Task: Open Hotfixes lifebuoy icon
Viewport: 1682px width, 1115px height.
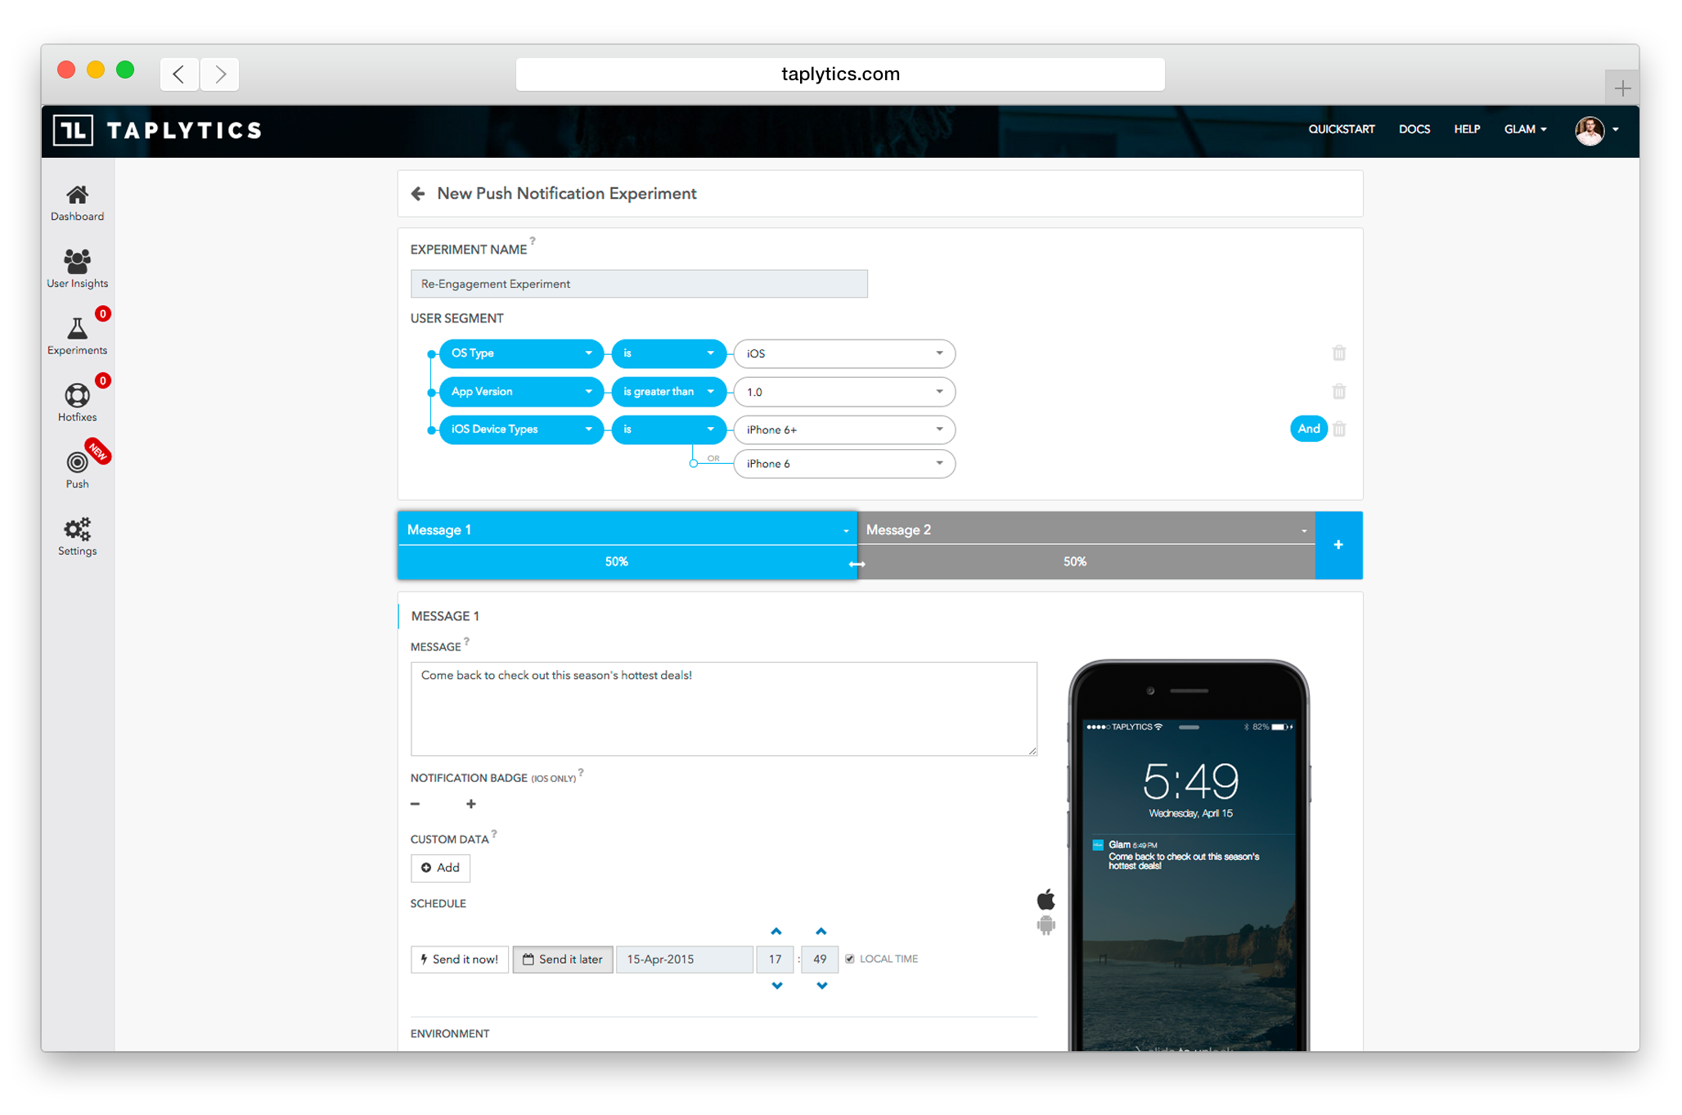Action: pyautogui.click(x=77, y=396)
